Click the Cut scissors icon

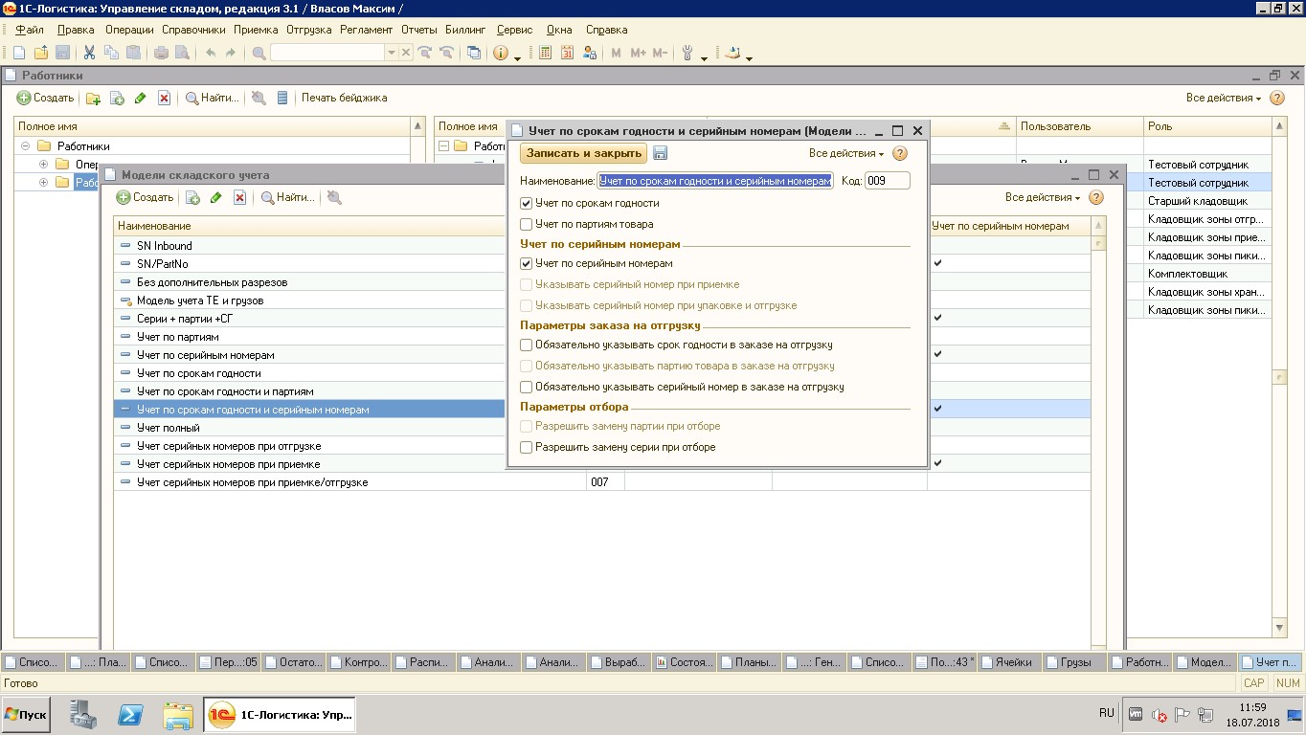tap(89, 53)
